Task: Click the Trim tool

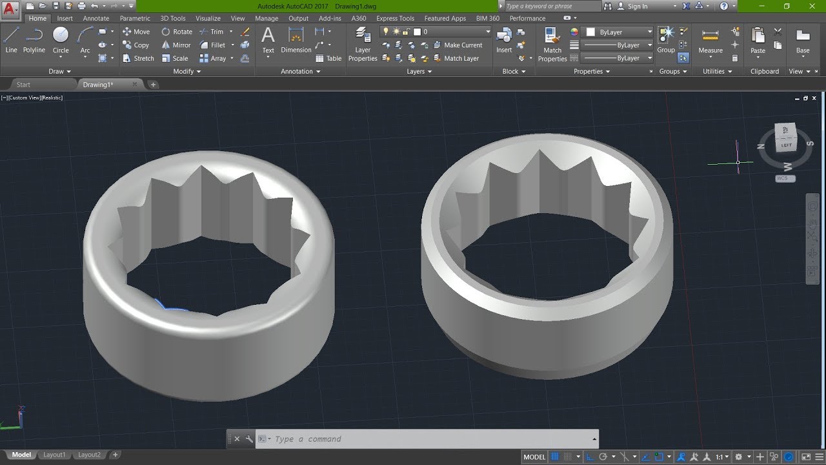Action: click(212, 32)
